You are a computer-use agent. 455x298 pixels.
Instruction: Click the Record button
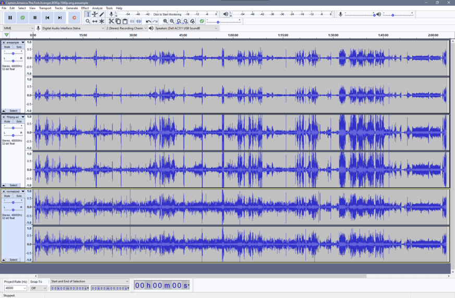coord(75,18)
